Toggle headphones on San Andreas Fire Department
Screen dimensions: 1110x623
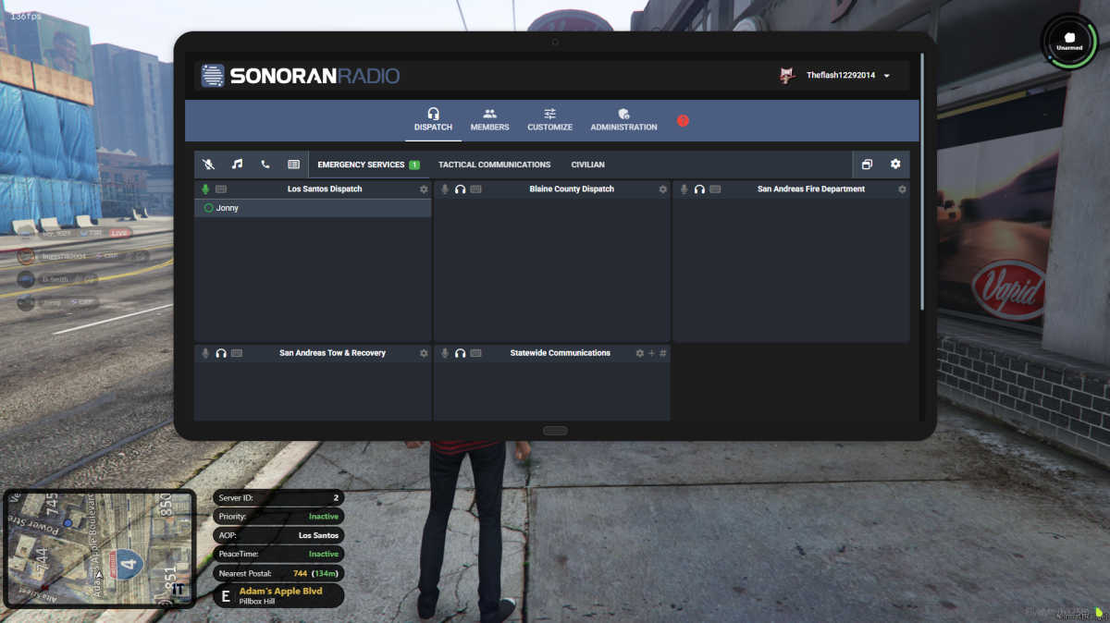(699, 189)
